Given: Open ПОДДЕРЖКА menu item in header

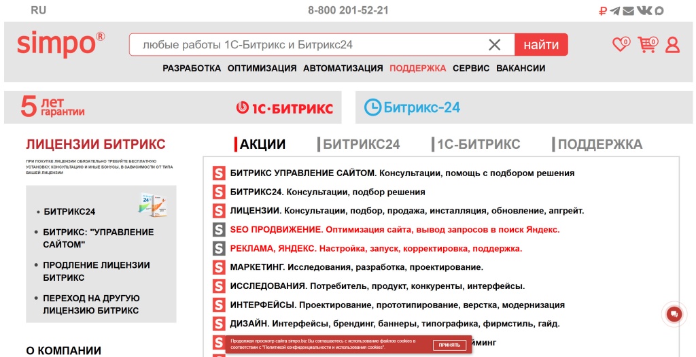Looking at the screenshot, I should [x=418, y=69].
